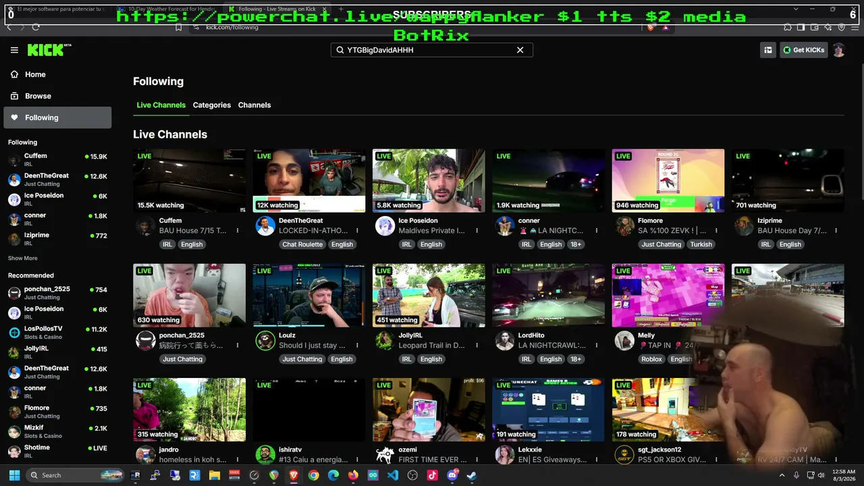Click the Brave Shields icon in the address bar

point(651,27)
